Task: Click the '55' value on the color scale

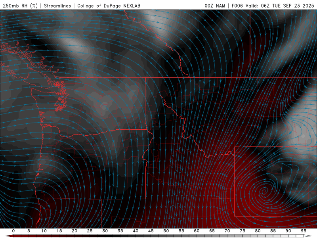Action: [x=181, y=231]
